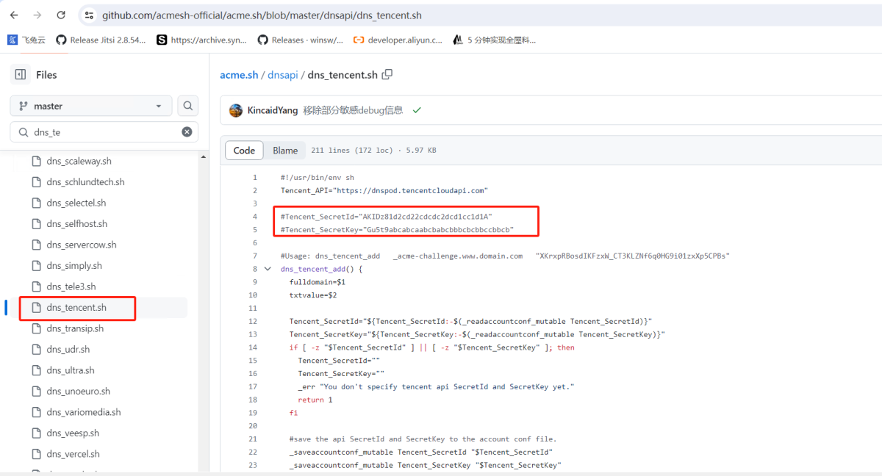Image resolution: width=882 pixels, height=476 pixels.
Task: Open master branch dropdown
Action: pos(91,106)
